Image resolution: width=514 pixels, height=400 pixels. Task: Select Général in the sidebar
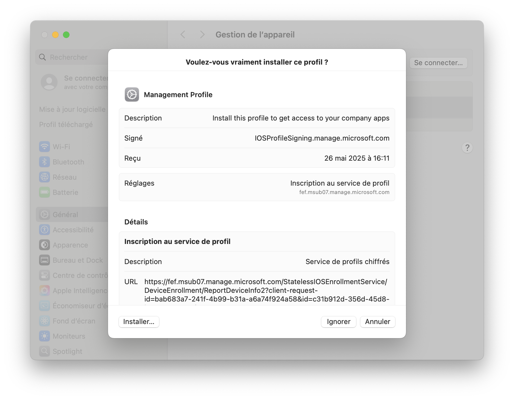point(66,215)
